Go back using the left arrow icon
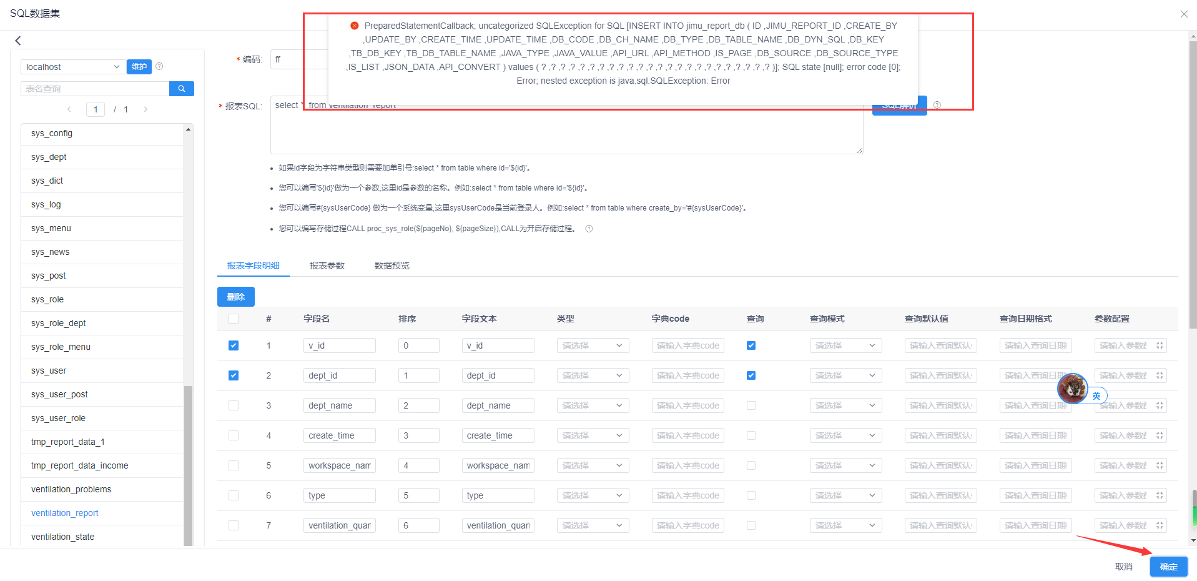 coord(18,41)
